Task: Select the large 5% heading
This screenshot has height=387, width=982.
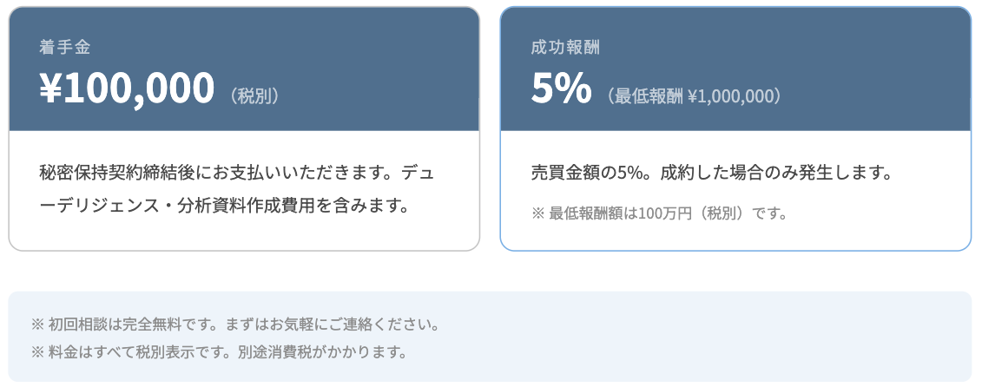Action: (561, 89)
